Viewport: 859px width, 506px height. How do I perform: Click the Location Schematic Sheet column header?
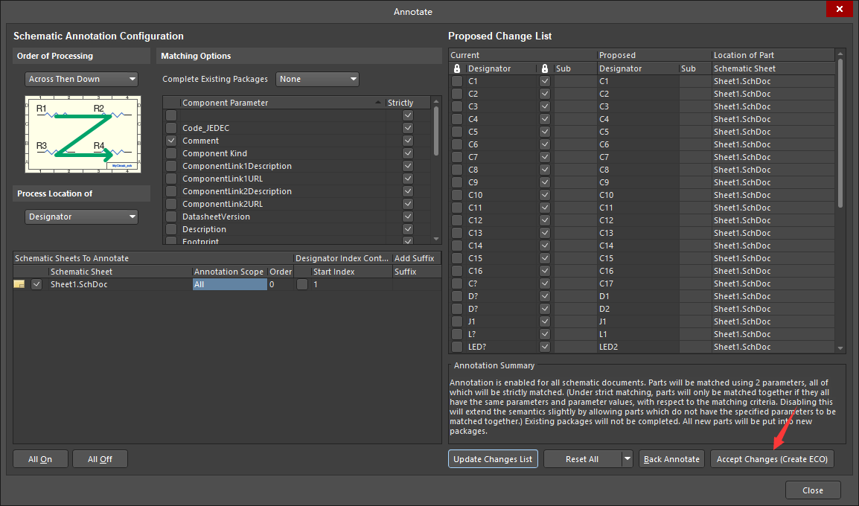click(x=773, y=68)
